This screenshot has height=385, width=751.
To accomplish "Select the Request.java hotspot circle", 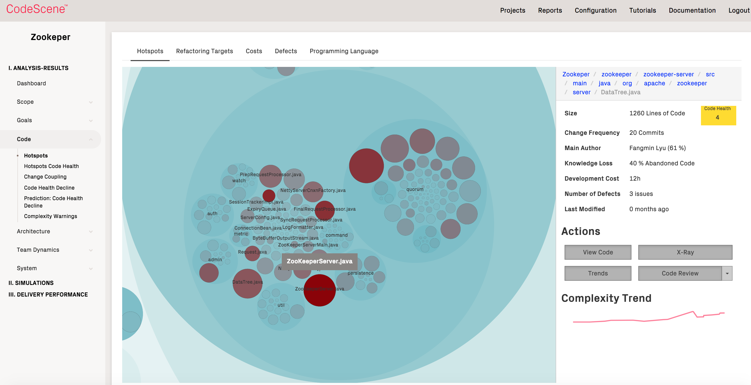I will click(x=252, y=253).
